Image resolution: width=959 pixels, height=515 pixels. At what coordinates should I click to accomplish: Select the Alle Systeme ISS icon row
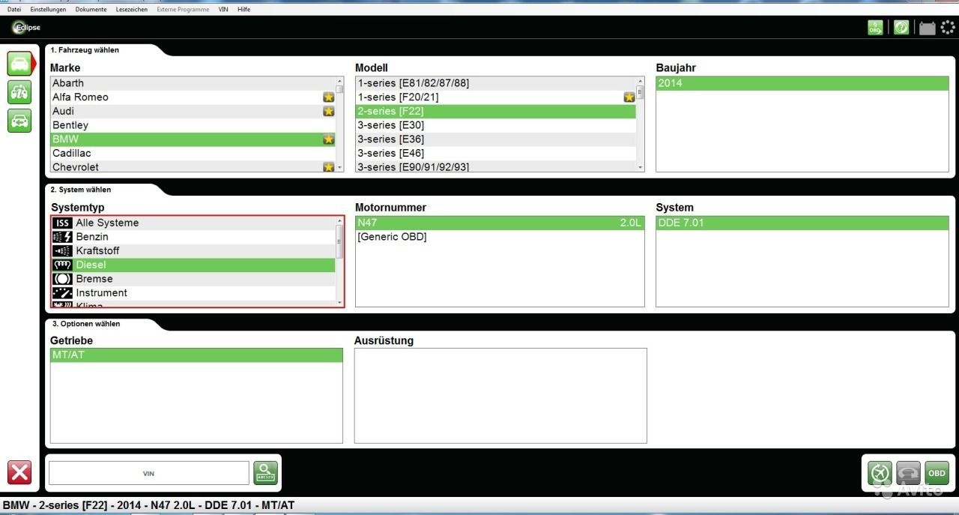(x=193, y=223)
